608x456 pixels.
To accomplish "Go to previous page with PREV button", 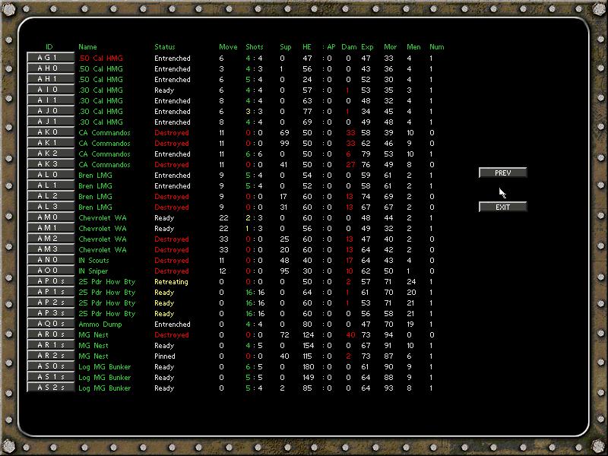I will pyautogui.click(x=503, y=173).
